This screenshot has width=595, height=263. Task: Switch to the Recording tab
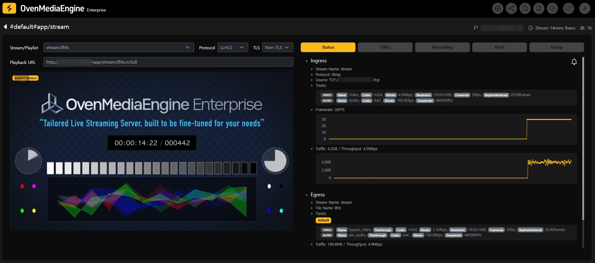point(442,47)
